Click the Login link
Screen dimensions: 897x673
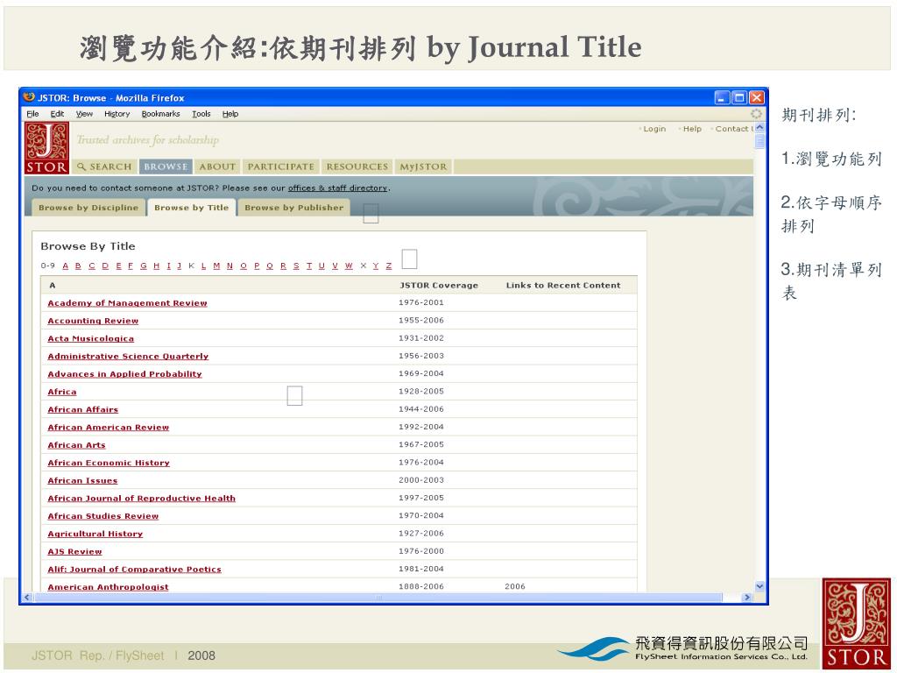click(x=654, y=129)
